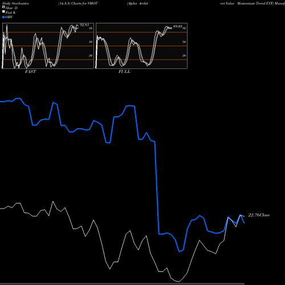Click the 'FULL' chart label

(x=124, y=72)
